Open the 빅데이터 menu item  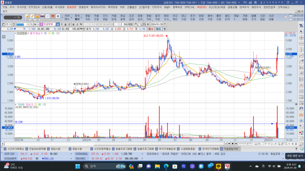201,7
